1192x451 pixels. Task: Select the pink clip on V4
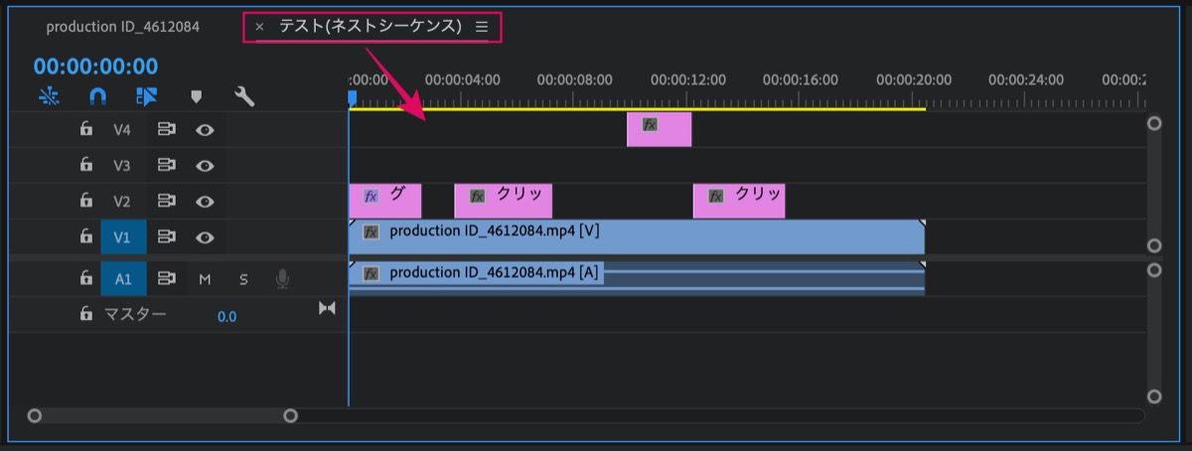[x=659, y=129]
